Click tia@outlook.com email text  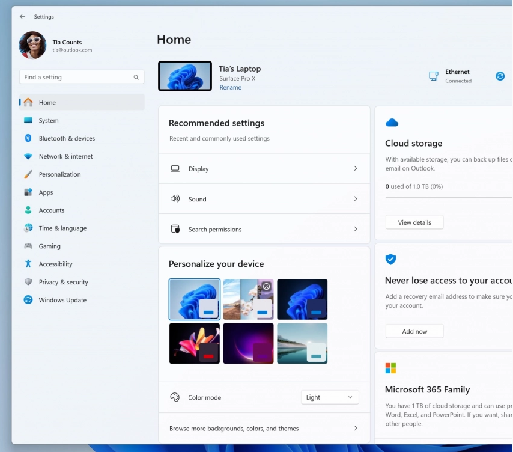pyautogui.click(x=72, y=50)
